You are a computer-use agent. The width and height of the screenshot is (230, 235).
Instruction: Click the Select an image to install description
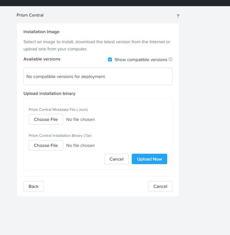[x=97, y=46]
